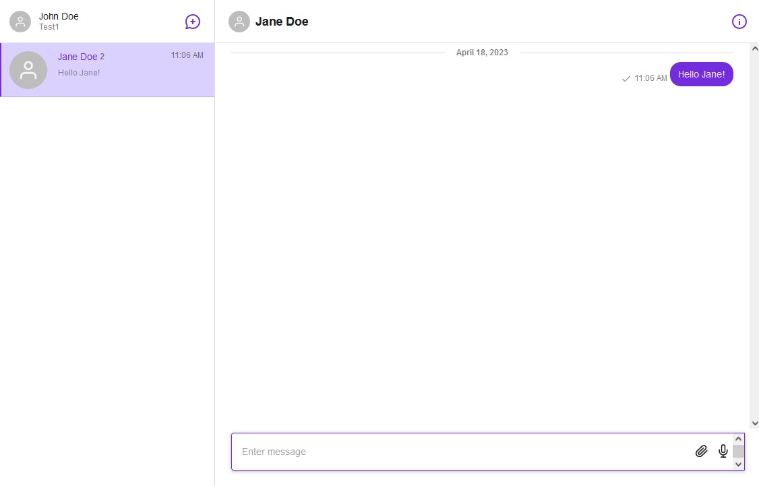Click the message input scrollbar thumb
The height and width of the screenshot is (486, 759).
738,451
